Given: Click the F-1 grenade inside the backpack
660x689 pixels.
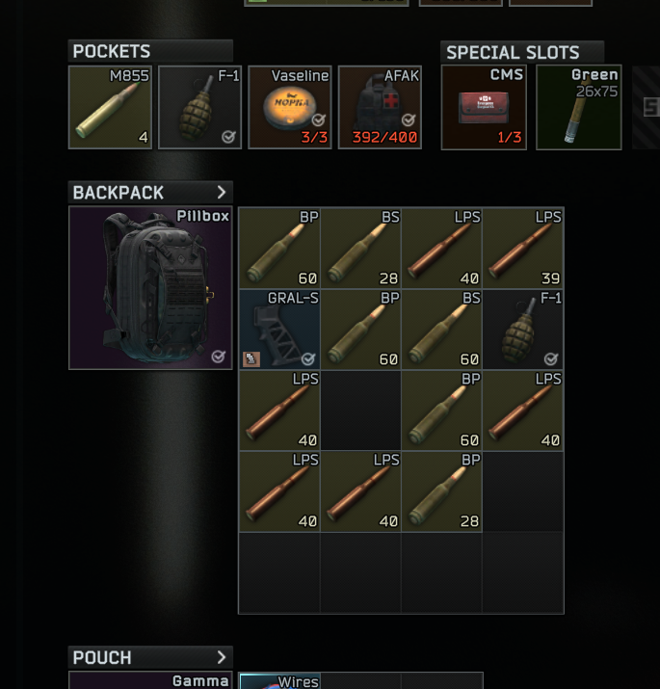Looking at the screenshot, I should (x=523, y=330).
